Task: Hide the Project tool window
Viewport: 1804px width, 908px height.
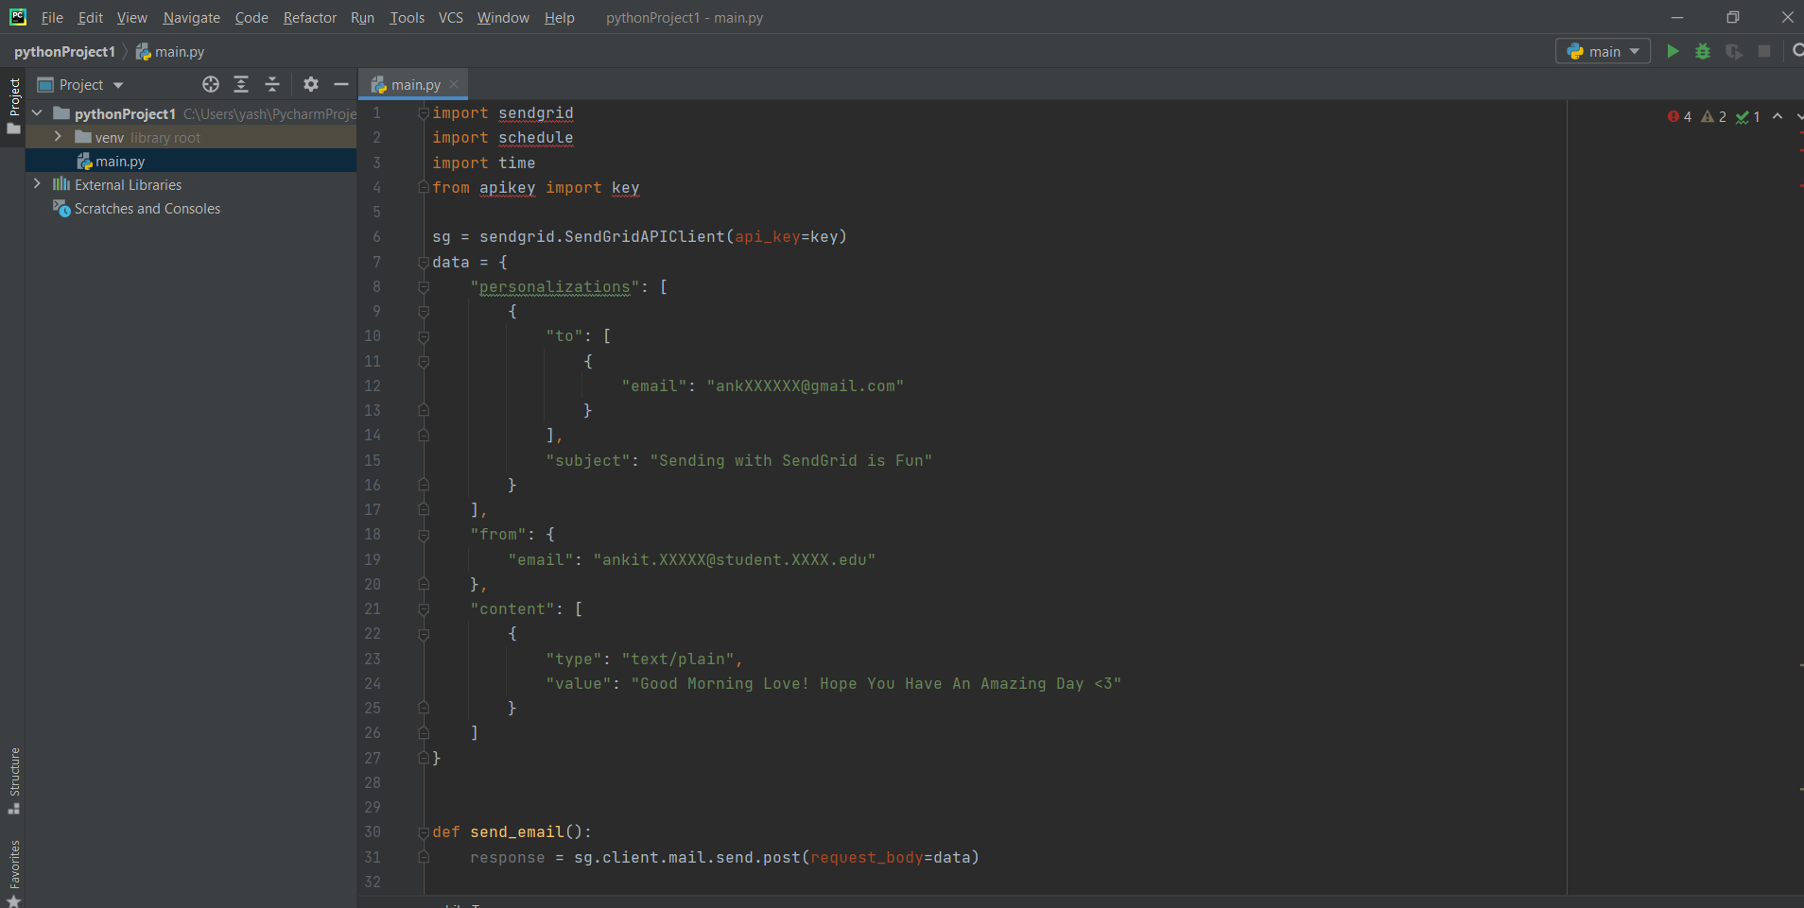Action: (x=341, y=84)
